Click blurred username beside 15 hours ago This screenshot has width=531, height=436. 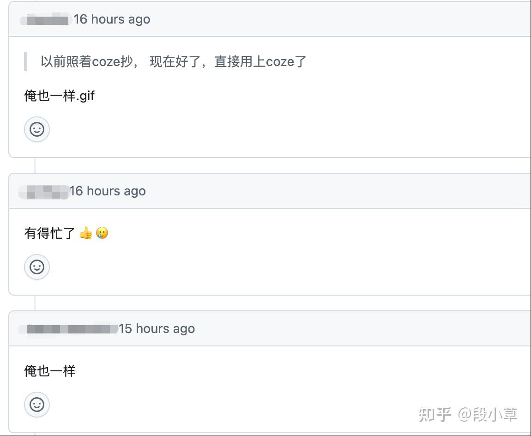coord(69,329)
